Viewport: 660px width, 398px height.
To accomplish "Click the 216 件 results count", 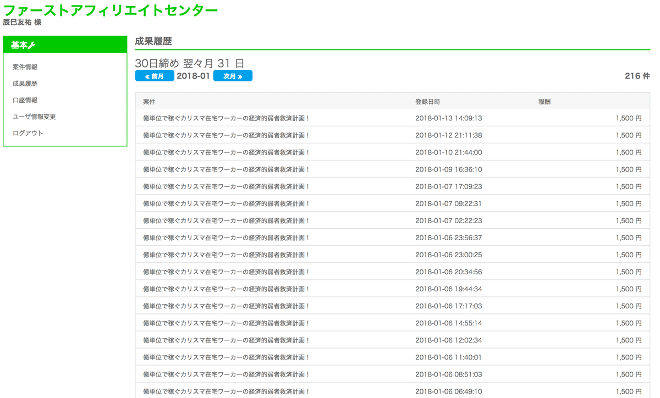I will tap(635, 76).
